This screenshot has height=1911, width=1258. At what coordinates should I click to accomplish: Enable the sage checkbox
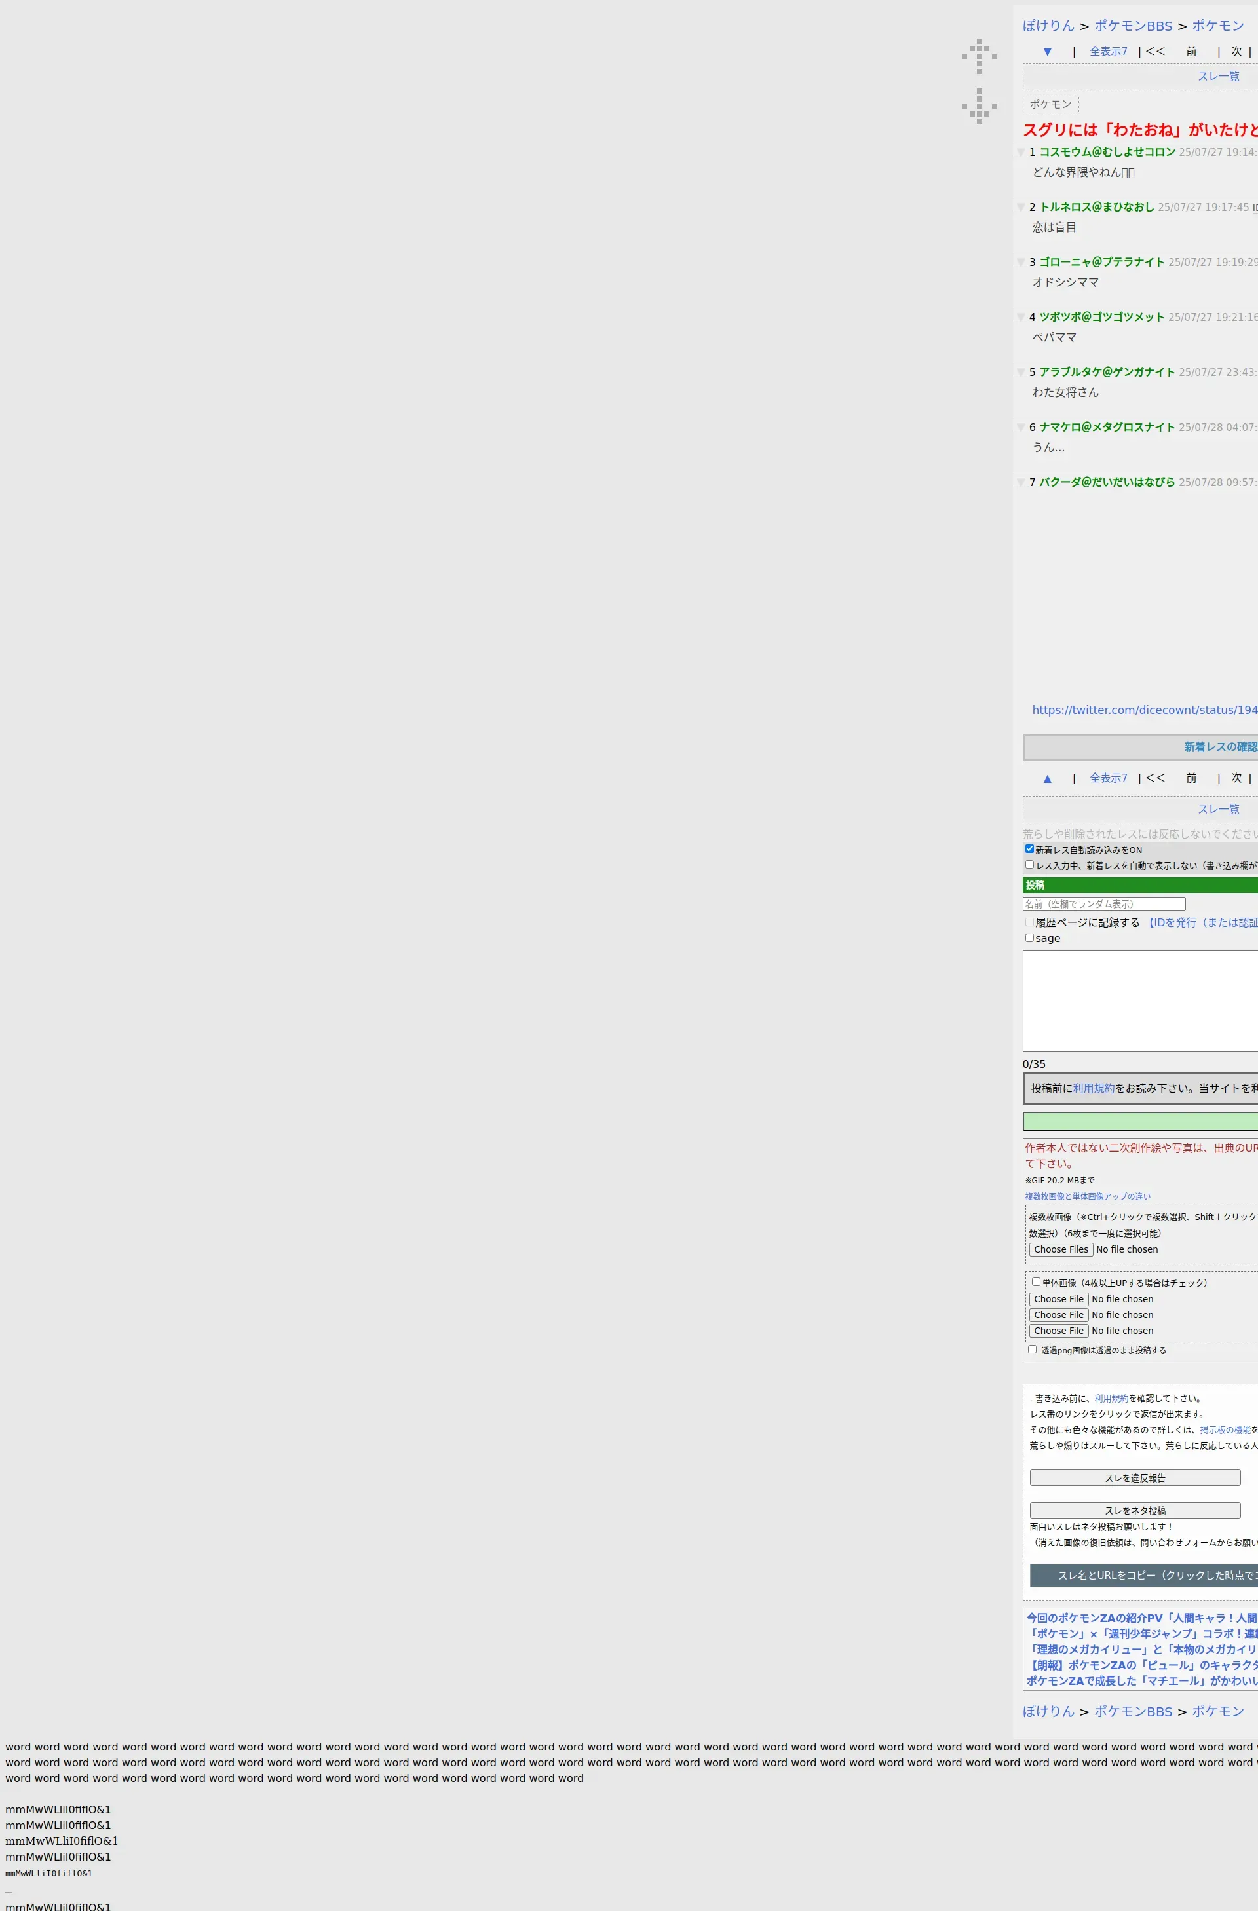pyautogui.click(x=1029, y=938)
